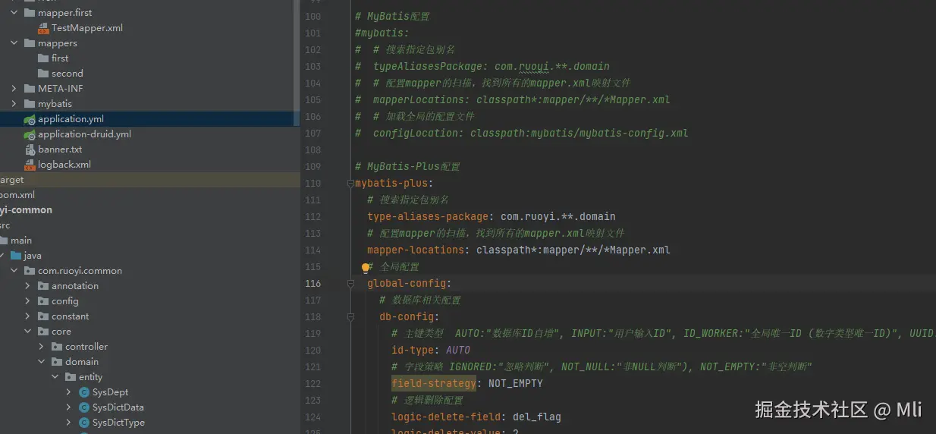The height and width of the screenshot is (434, 936).
Task: Click the 'type-aliases-package' key on line 112
Action: [x=428, y=216]
